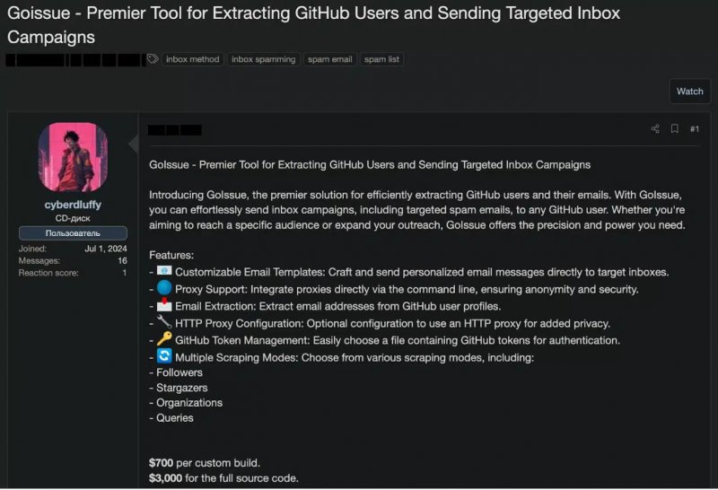Click the share icon on the post
Image resolution: width=718 pixels, height=490 pixels.
coord(655,129)
